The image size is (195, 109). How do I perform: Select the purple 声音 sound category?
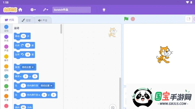tap(6, 48)
